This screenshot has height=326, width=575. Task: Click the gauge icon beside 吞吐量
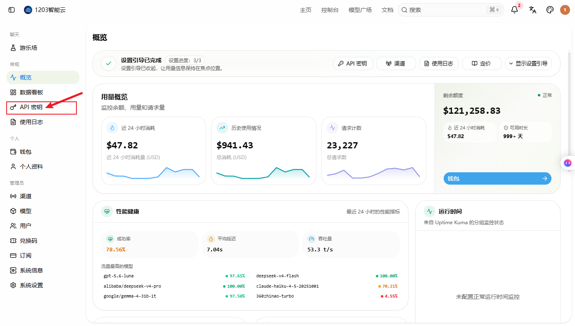[x=311, y=239]
